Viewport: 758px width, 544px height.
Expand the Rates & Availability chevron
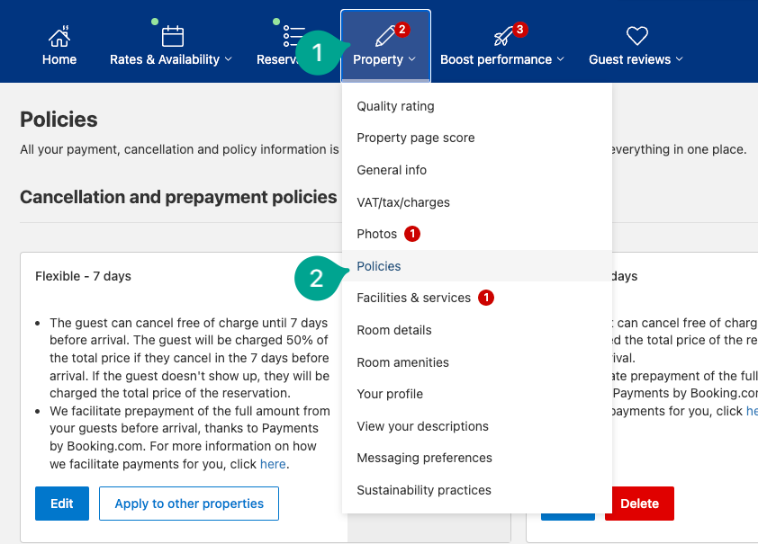(228, 59)
